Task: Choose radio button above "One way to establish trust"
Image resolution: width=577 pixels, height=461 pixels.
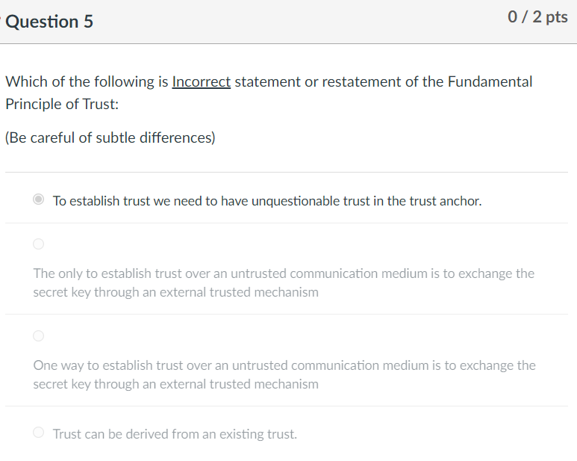Action: 39,335
